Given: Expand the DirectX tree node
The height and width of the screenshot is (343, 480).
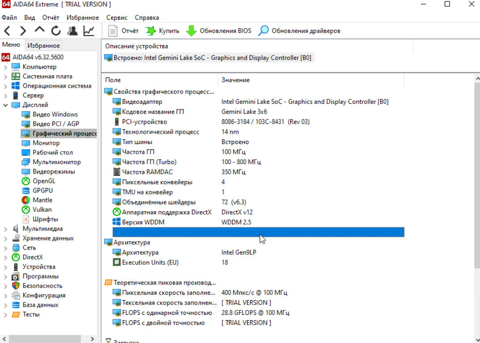Looking at the screenshot, I should coord(5,257).
